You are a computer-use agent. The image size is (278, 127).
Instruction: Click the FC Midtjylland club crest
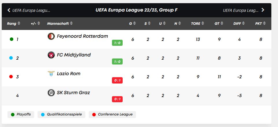pyautogui.click(x=51, y=55)
